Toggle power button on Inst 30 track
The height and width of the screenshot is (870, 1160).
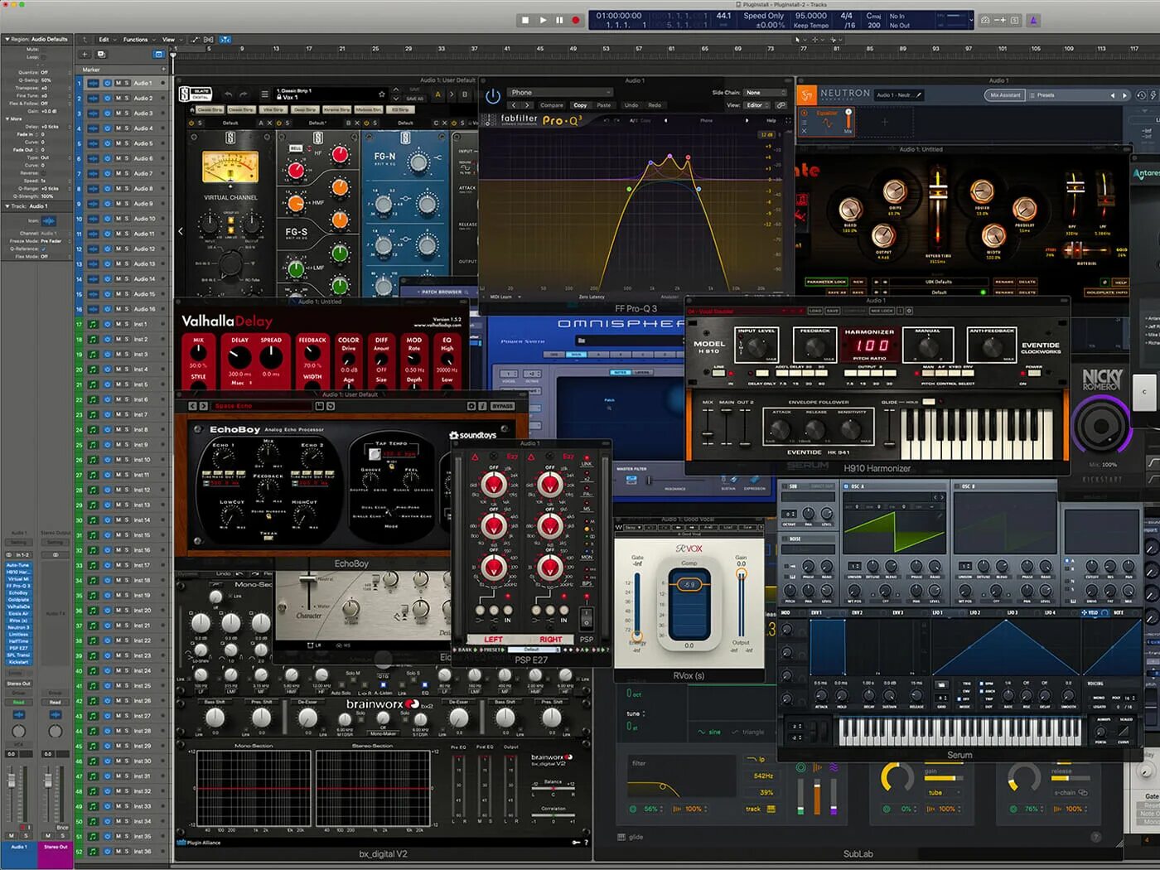click(x=108, y=761)
